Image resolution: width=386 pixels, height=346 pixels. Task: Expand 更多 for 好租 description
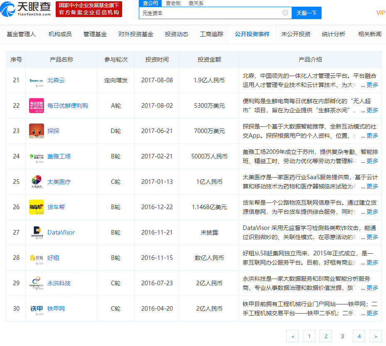click(x=372, y=262)
